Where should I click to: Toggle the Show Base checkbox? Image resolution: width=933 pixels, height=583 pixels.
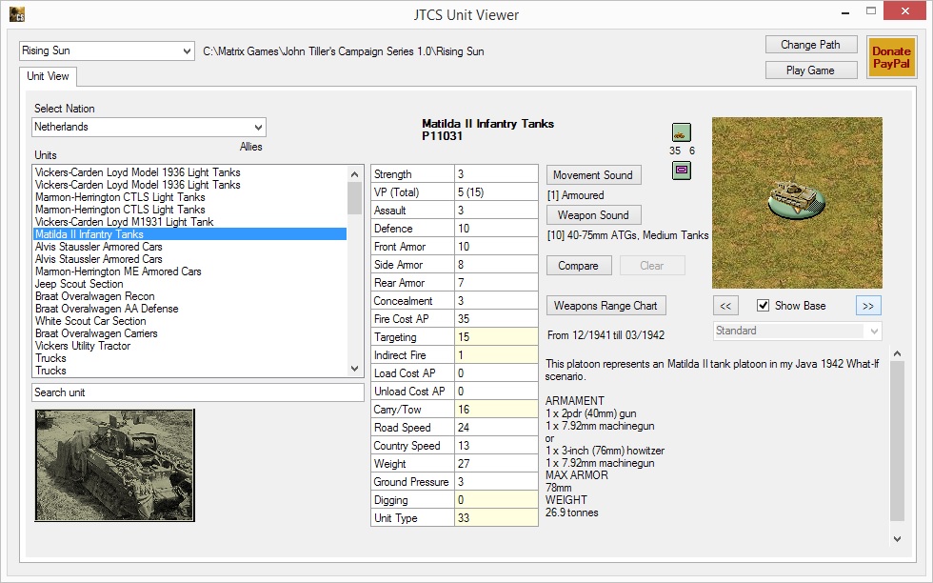(763, 306)
